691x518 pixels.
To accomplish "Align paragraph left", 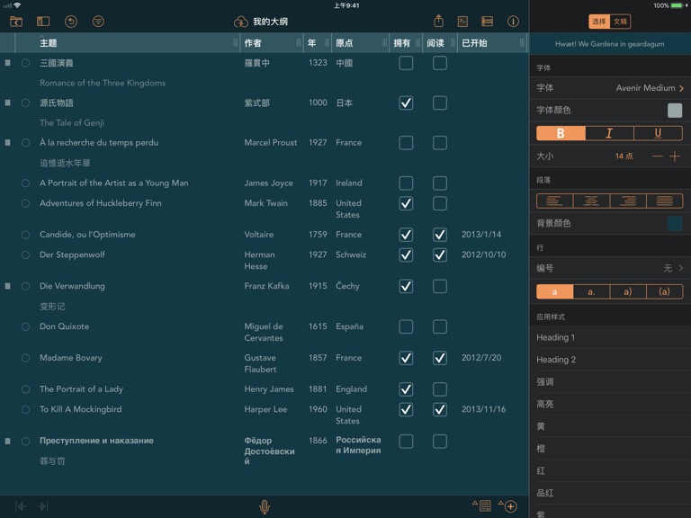I will [555, 201].
